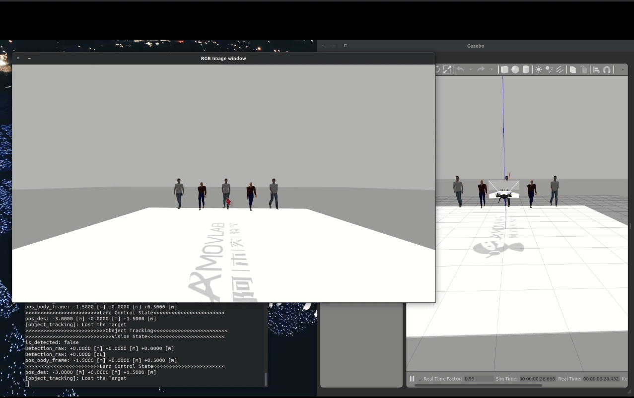Click the undo arrow in Gazebo toolbar
Image resolution: width=634 pixels, height=398 pixels.
click(460, 69)
